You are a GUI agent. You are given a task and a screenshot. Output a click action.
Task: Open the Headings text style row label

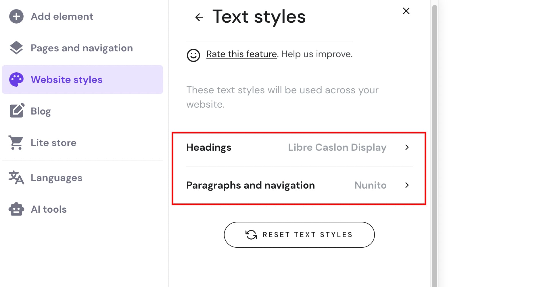point(209,147)
